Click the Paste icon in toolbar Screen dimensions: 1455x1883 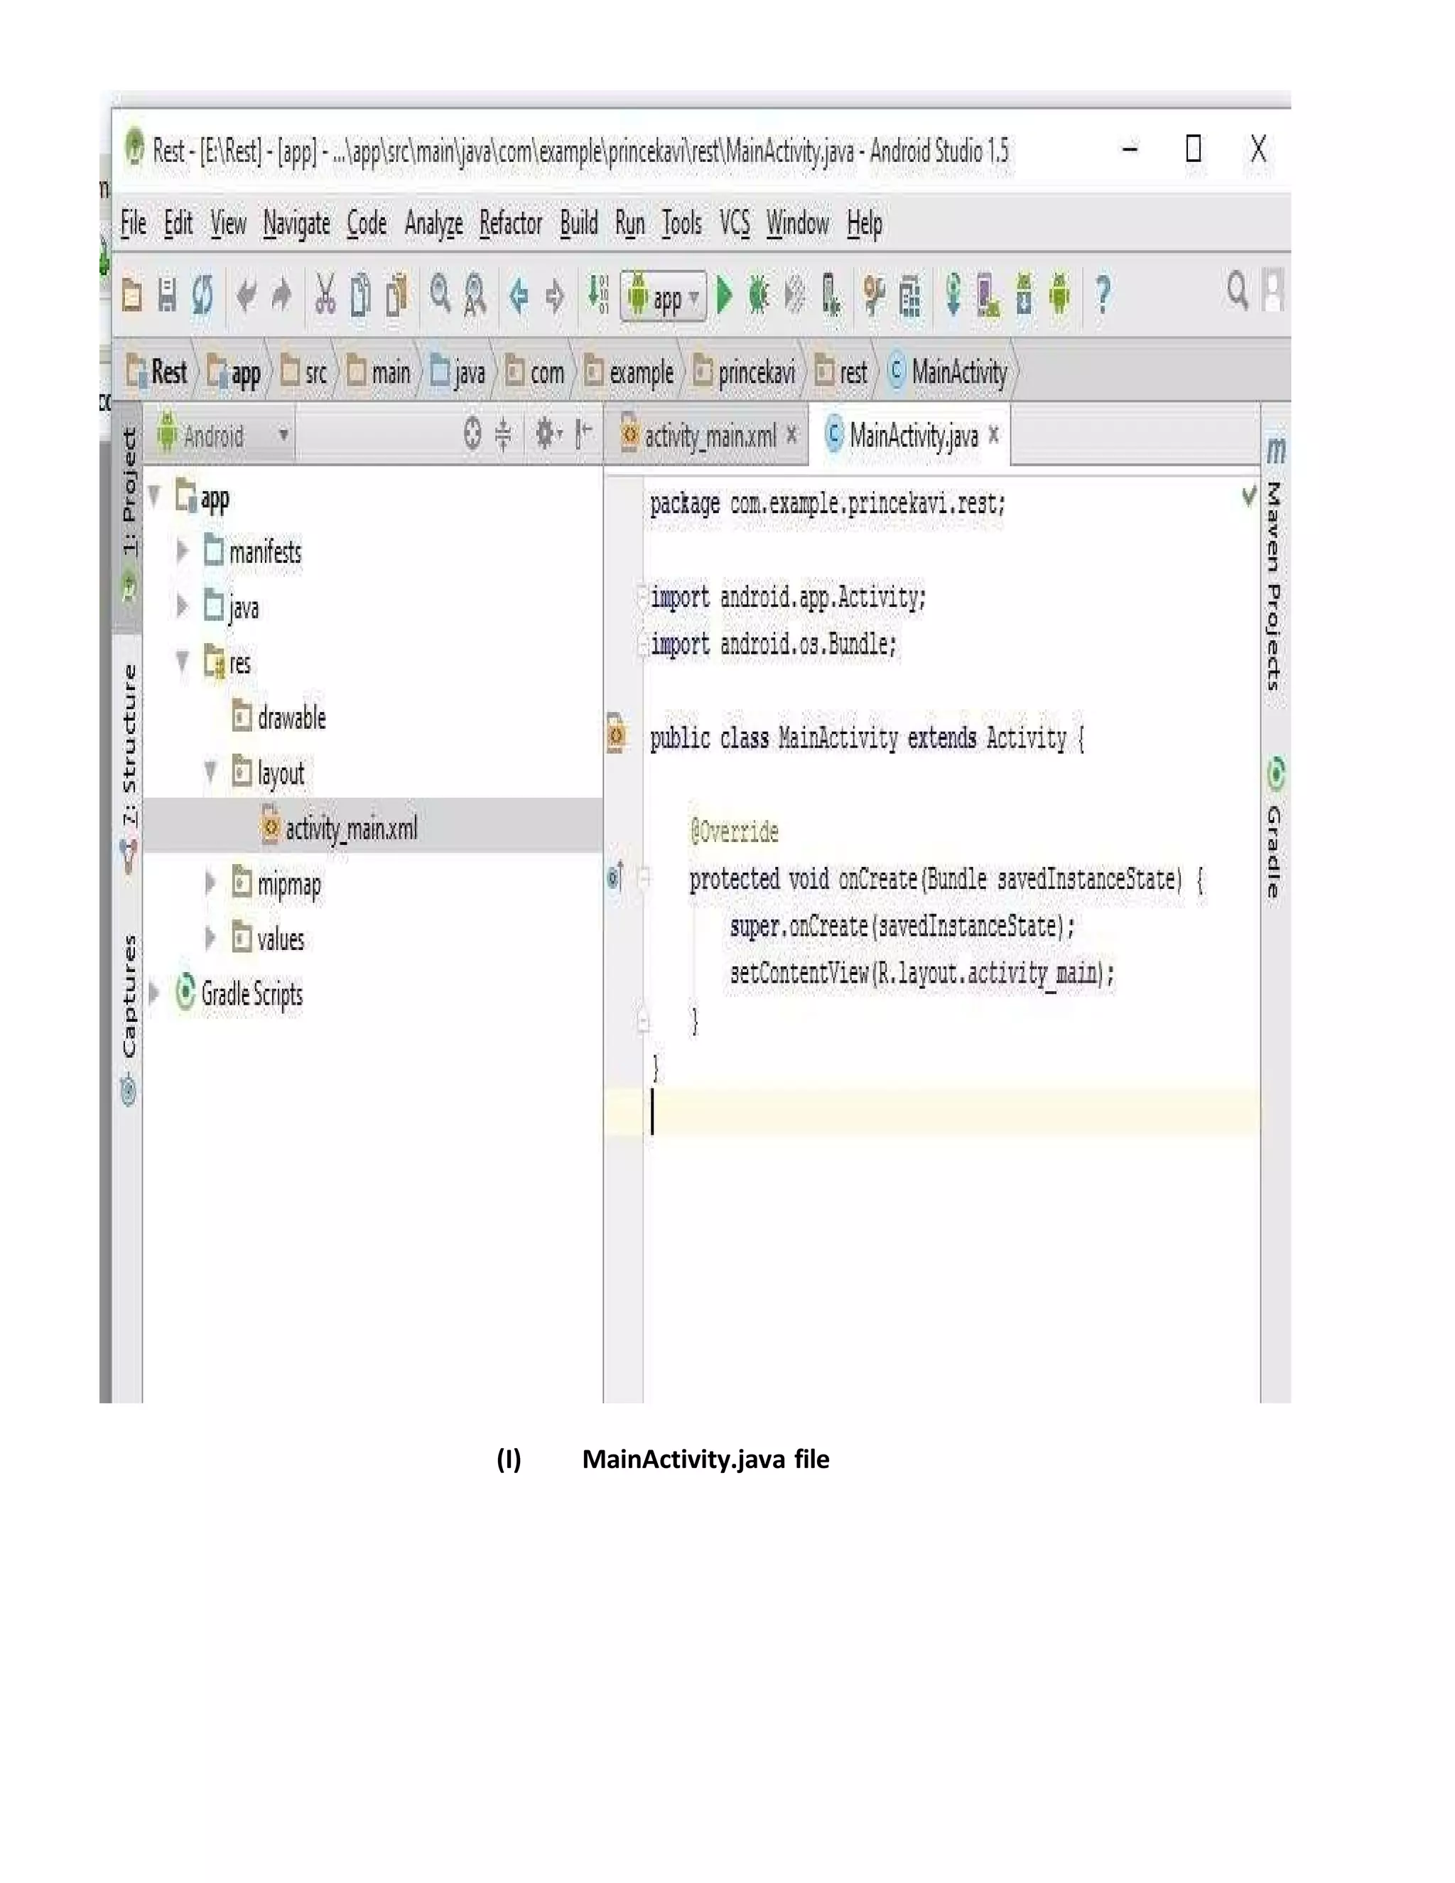396,295
